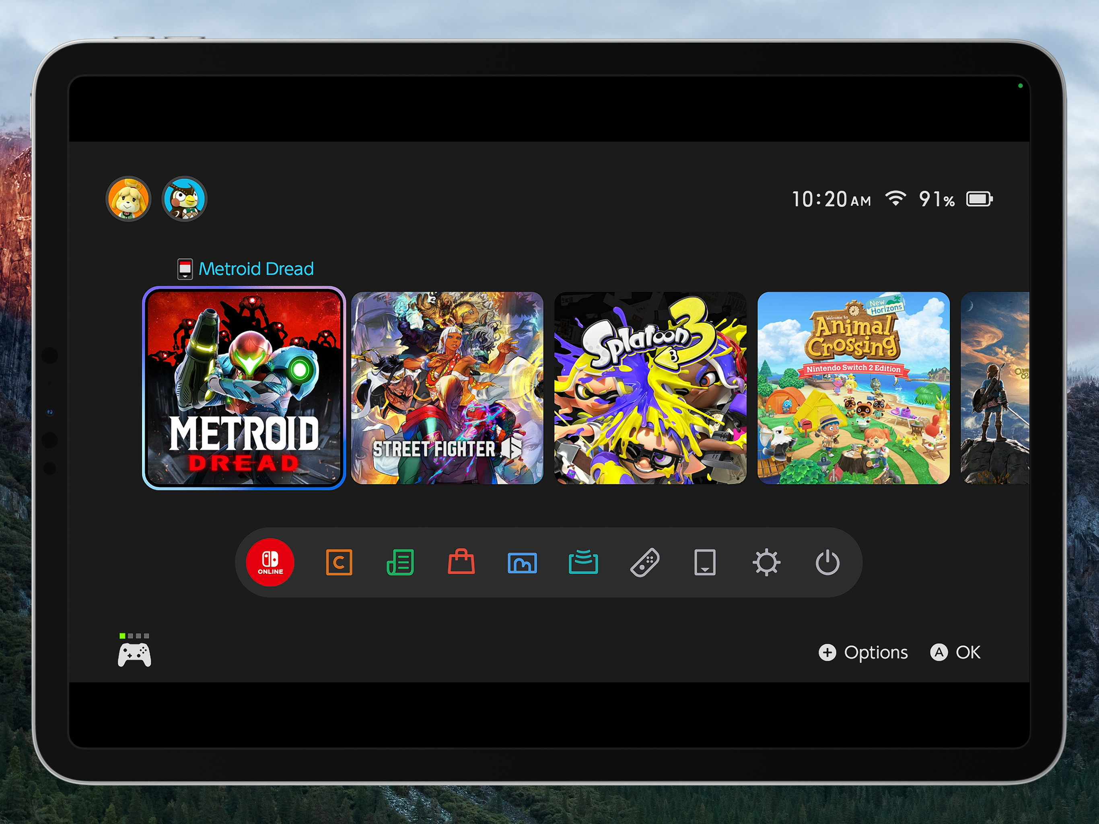Open System Settings gear

(x=766, y=562)
